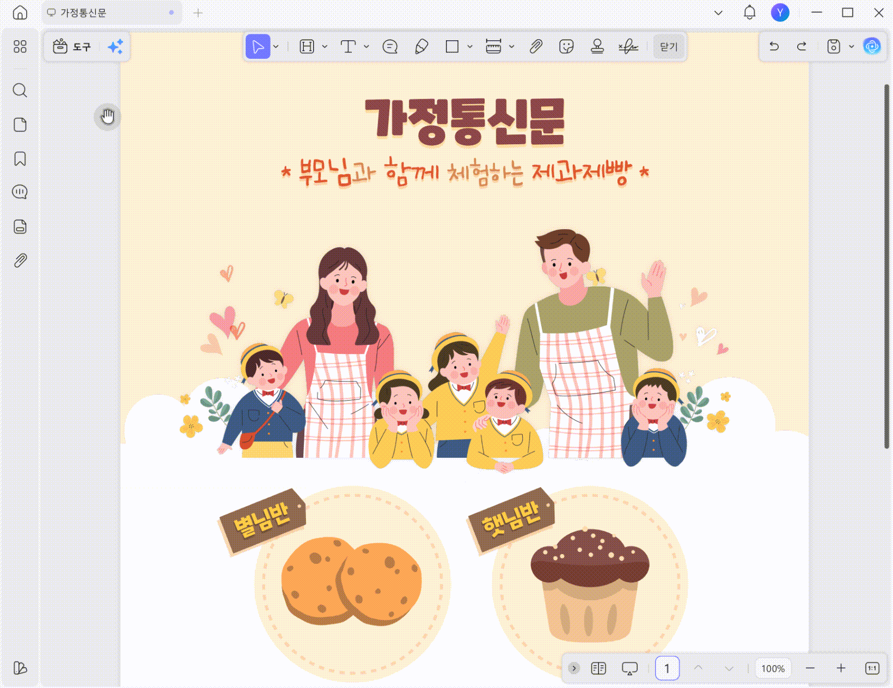This screenshot has width=893, height=688.
Task: Toggle the reading view mode icon
Action: click(x=598, y=668)
